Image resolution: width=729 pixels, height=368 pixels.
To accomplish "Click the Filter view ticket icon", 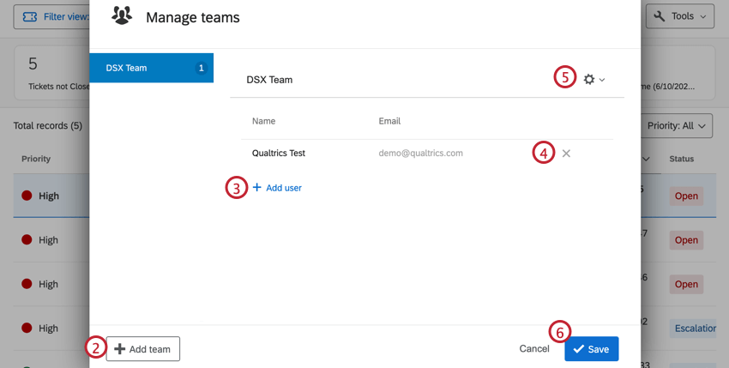I will click(30, 16).
